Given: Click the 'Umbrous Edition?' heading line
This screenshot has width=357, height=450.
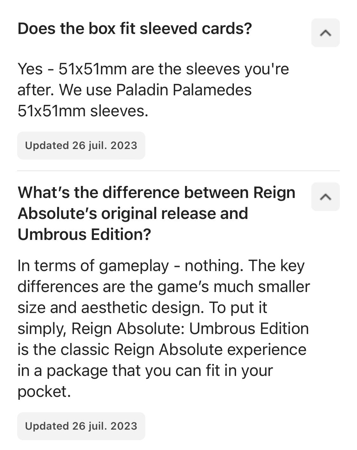Looking at the screenshot, I should point(84,235).
